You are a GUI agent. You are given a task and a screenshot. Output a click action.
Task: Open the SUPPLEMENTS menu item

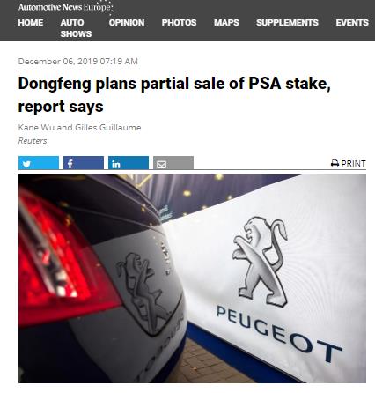coord(287,23)
